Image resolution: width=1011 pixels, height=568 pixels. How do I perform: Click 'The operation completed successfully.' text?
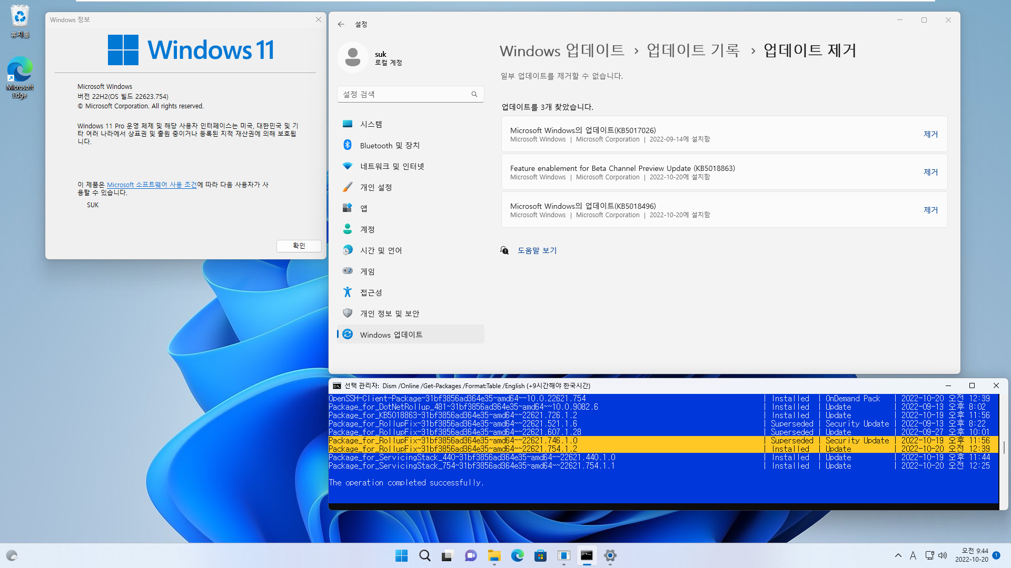click(x=406, y=482)
